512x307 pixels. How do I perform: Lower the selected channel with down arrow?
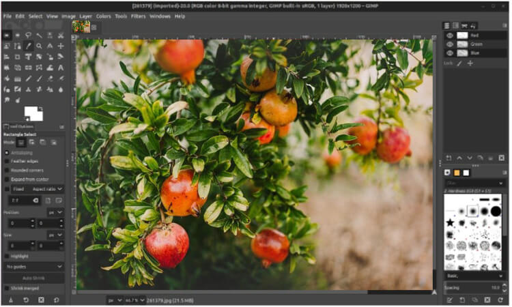(x=470, y=158)
